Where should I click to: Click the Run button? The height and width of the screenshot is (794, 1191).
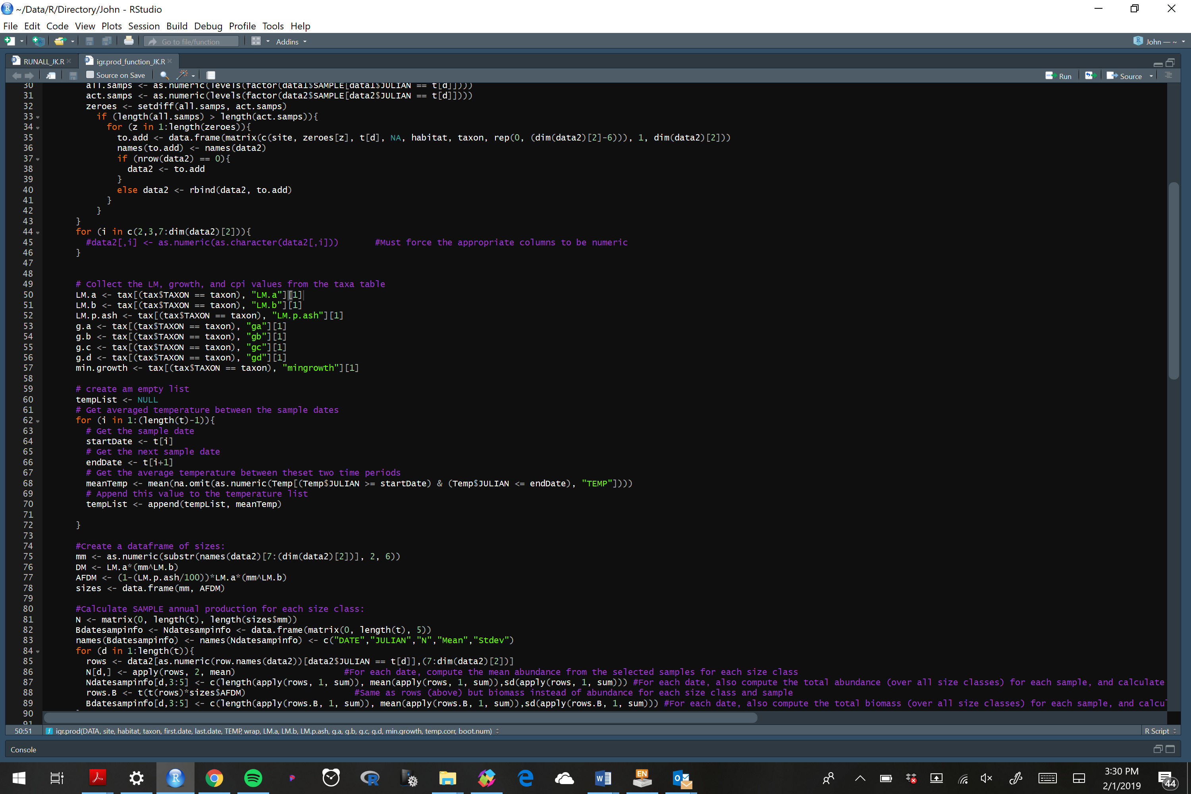coord(1059,76)
